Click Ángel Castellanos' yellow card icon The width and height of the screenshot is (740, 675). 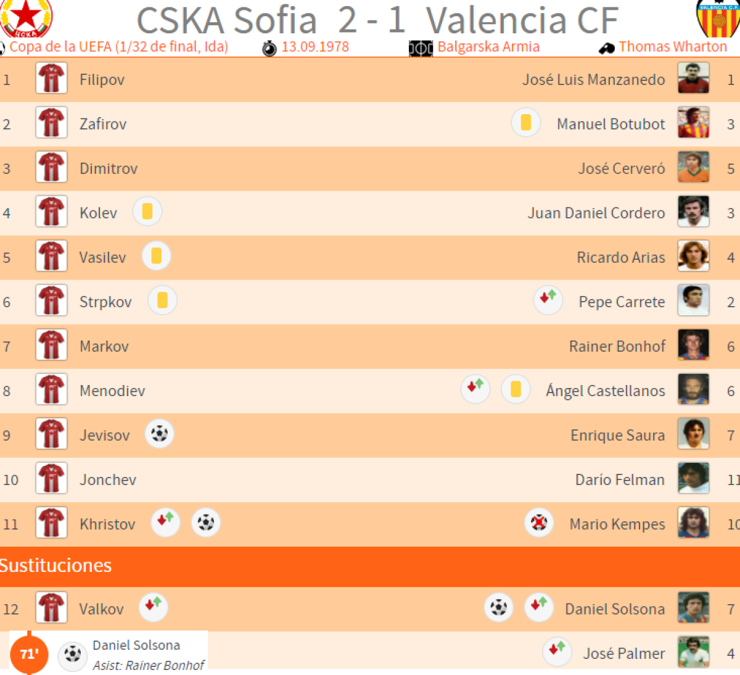(516, 389)
